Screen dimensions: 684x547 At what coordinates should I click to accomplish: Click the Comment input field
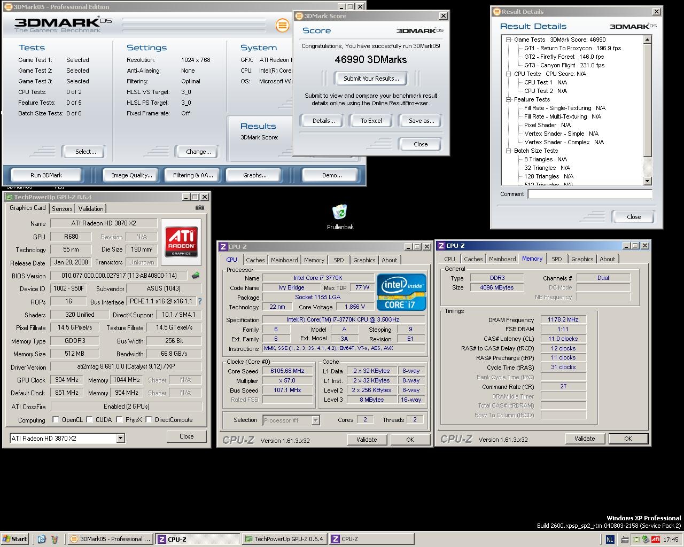pos(589,194)
